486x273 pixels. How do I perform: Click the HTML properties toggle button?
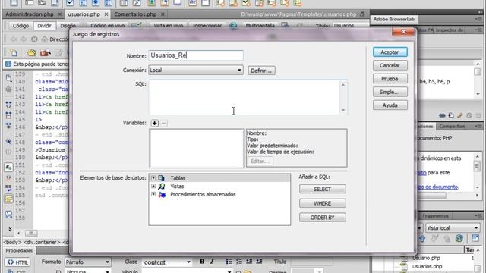coord(17,262)
